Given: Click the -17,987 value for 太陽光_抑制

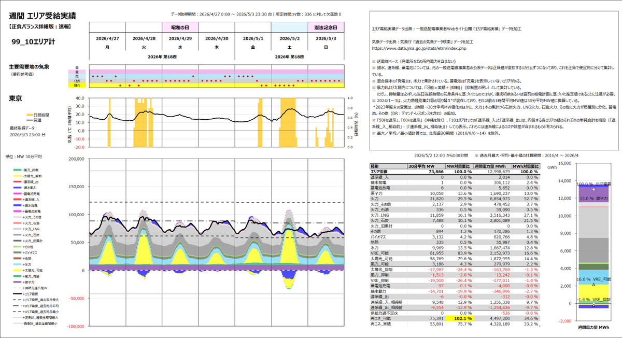Looking at the screenshot, I should (x=435, y=269).
